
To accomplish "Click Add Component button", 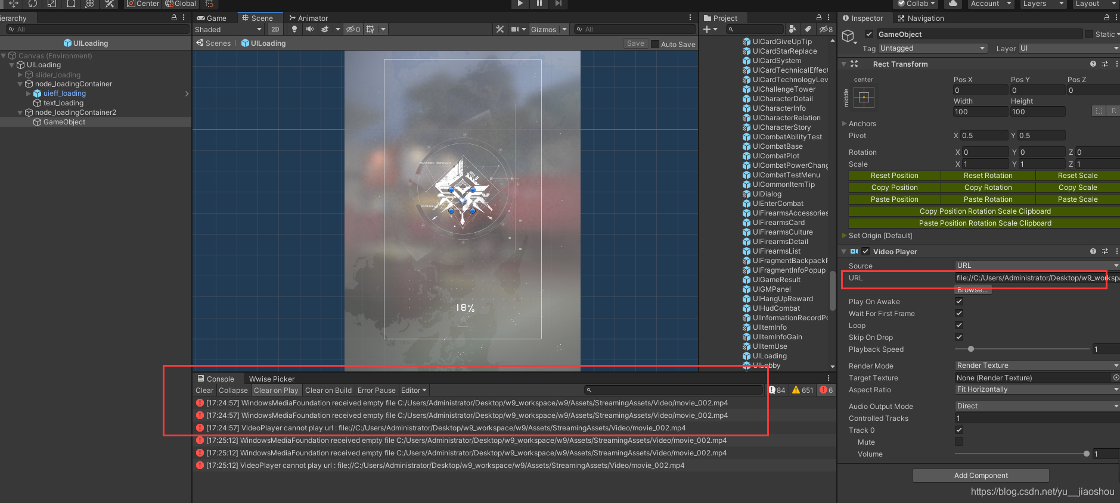I will [x=981, y=476].
